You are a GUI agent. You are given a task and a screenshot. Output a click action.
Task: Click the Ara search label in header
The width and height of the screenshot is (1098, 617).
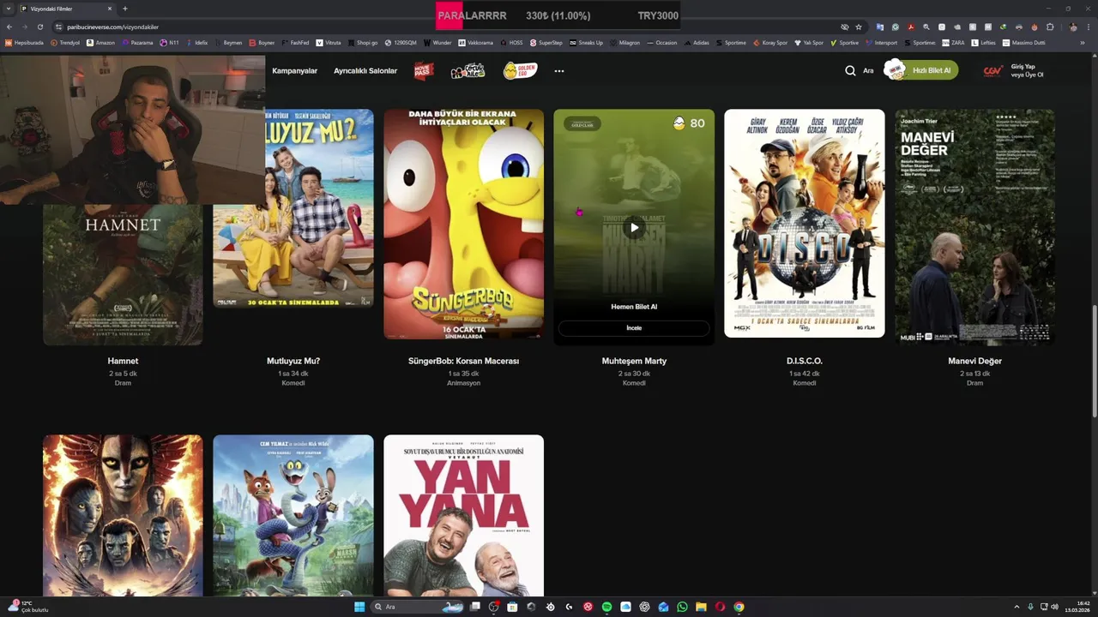click(868, 71)
